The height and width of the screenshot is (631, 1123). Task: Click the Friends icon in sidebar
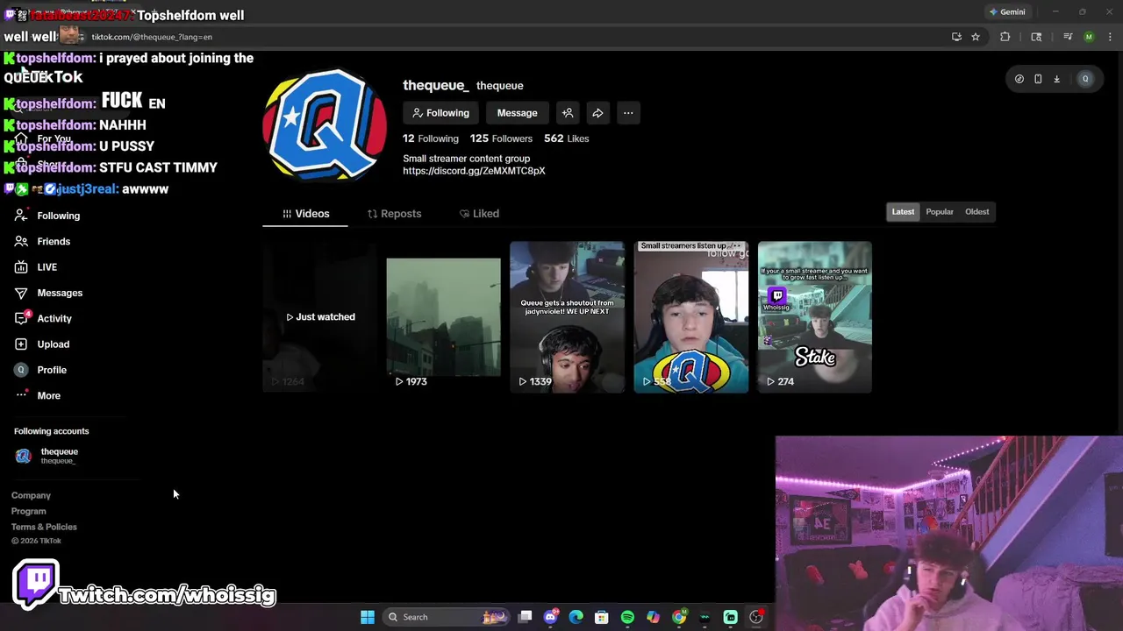(21, 241)
